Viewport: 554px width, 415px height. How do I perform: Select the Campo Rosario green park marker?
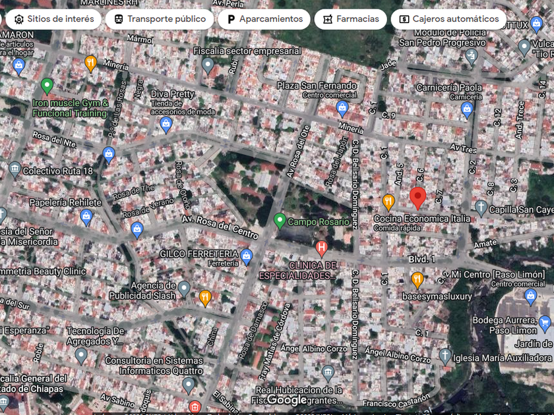click(280, 221)
